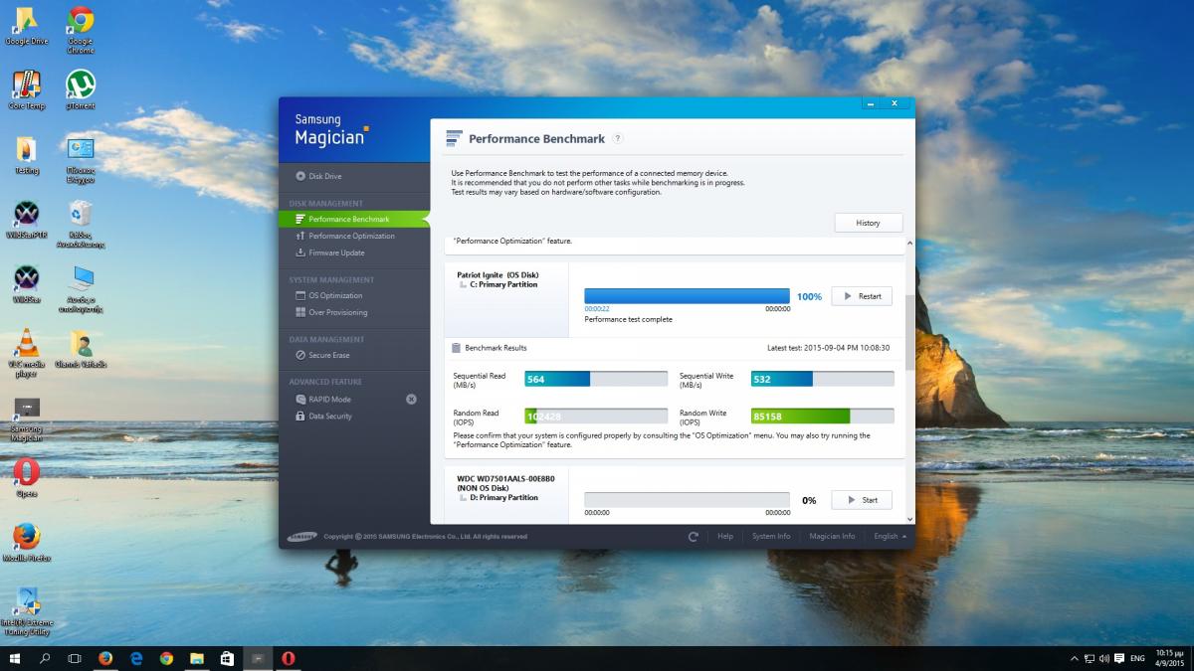
Task: Restart the Patriot Ignite benchmark
Action: pos(862,296)
